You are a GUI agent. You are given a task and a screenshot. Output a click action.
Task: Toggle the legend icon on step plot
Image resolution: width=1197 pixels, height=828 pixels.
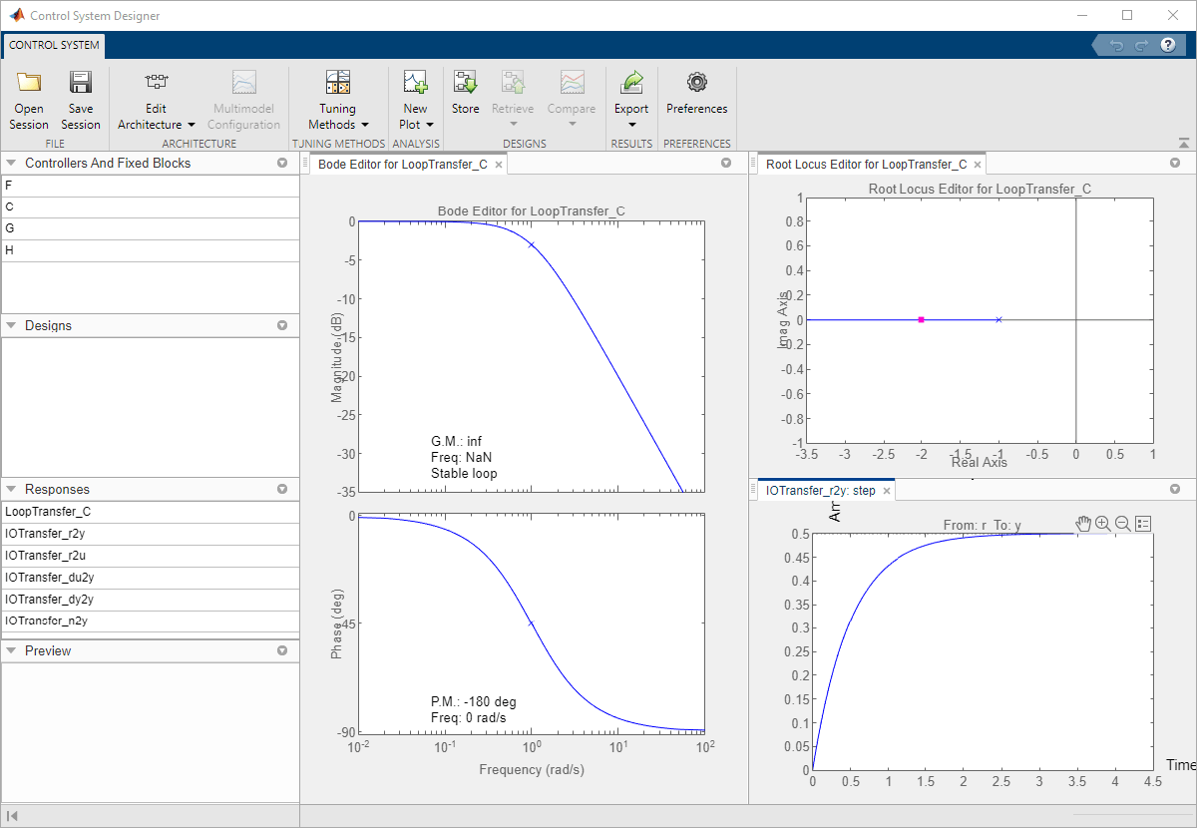pyautogui.click(x=1143, y=524)
